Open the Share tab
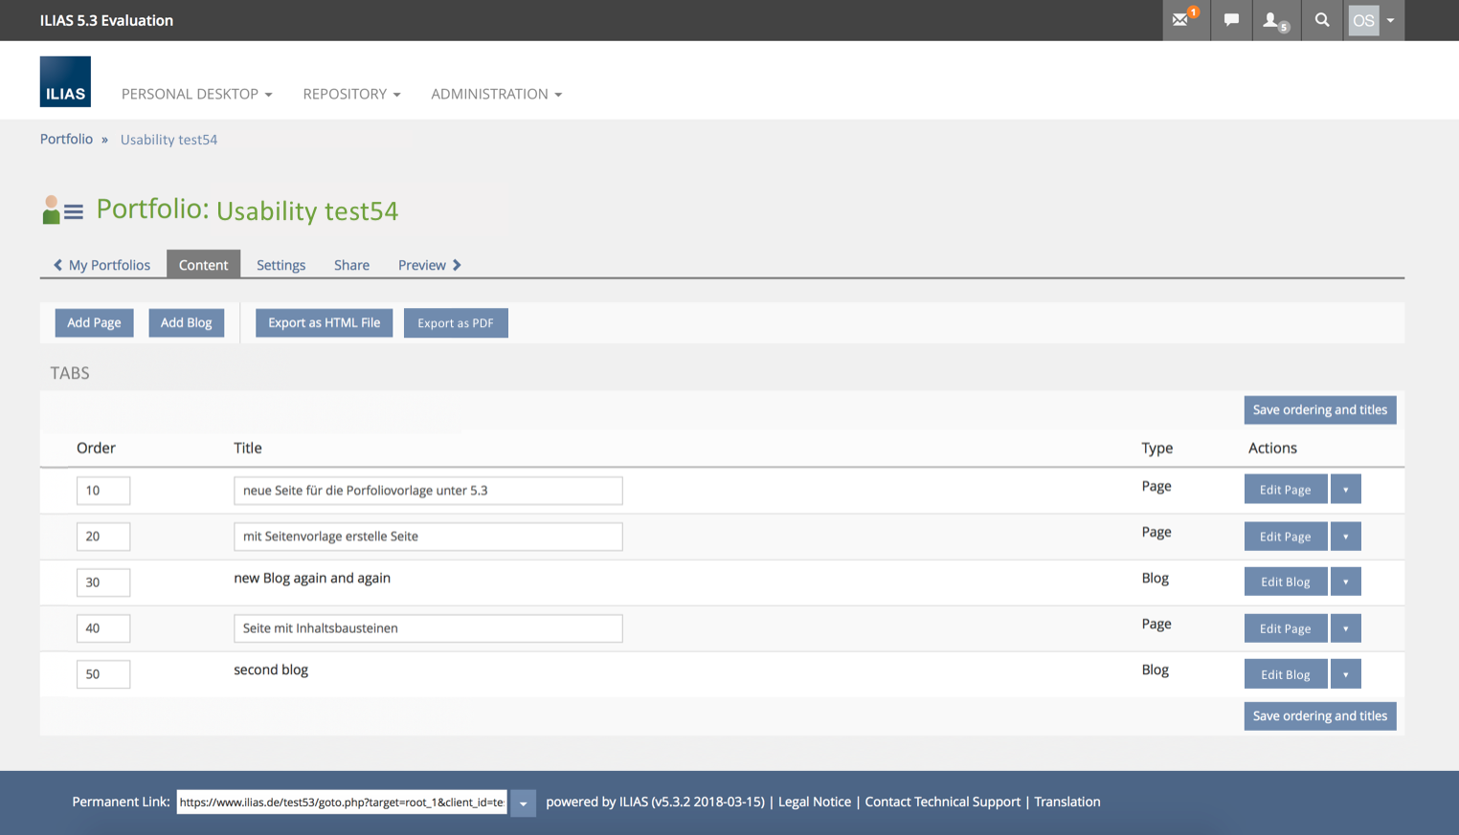The height and width of the screenshot is (835, 1459). [x=351, y=265]
